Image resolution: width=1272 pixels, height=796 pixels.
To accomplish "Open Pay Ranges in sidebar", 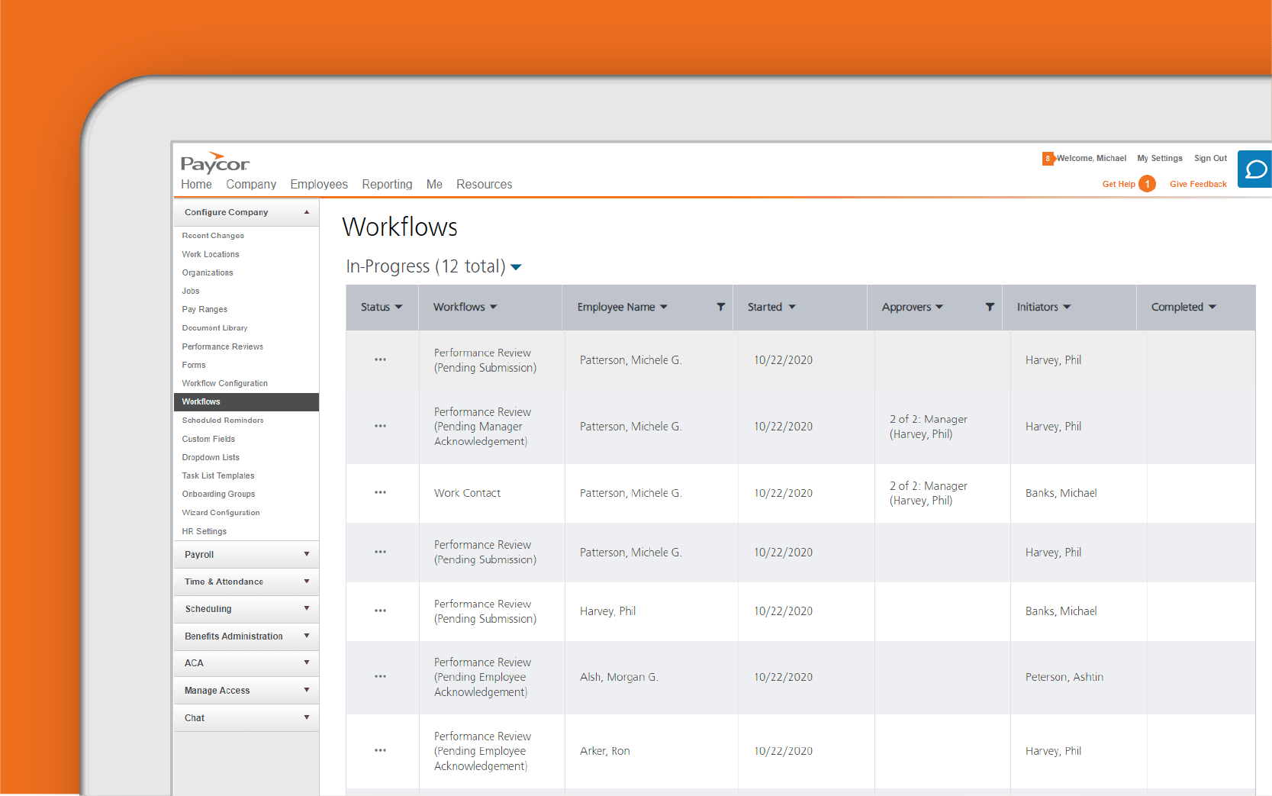I will [x=204, y=309].
